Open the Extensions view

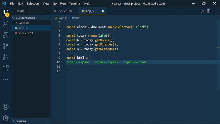5,68
